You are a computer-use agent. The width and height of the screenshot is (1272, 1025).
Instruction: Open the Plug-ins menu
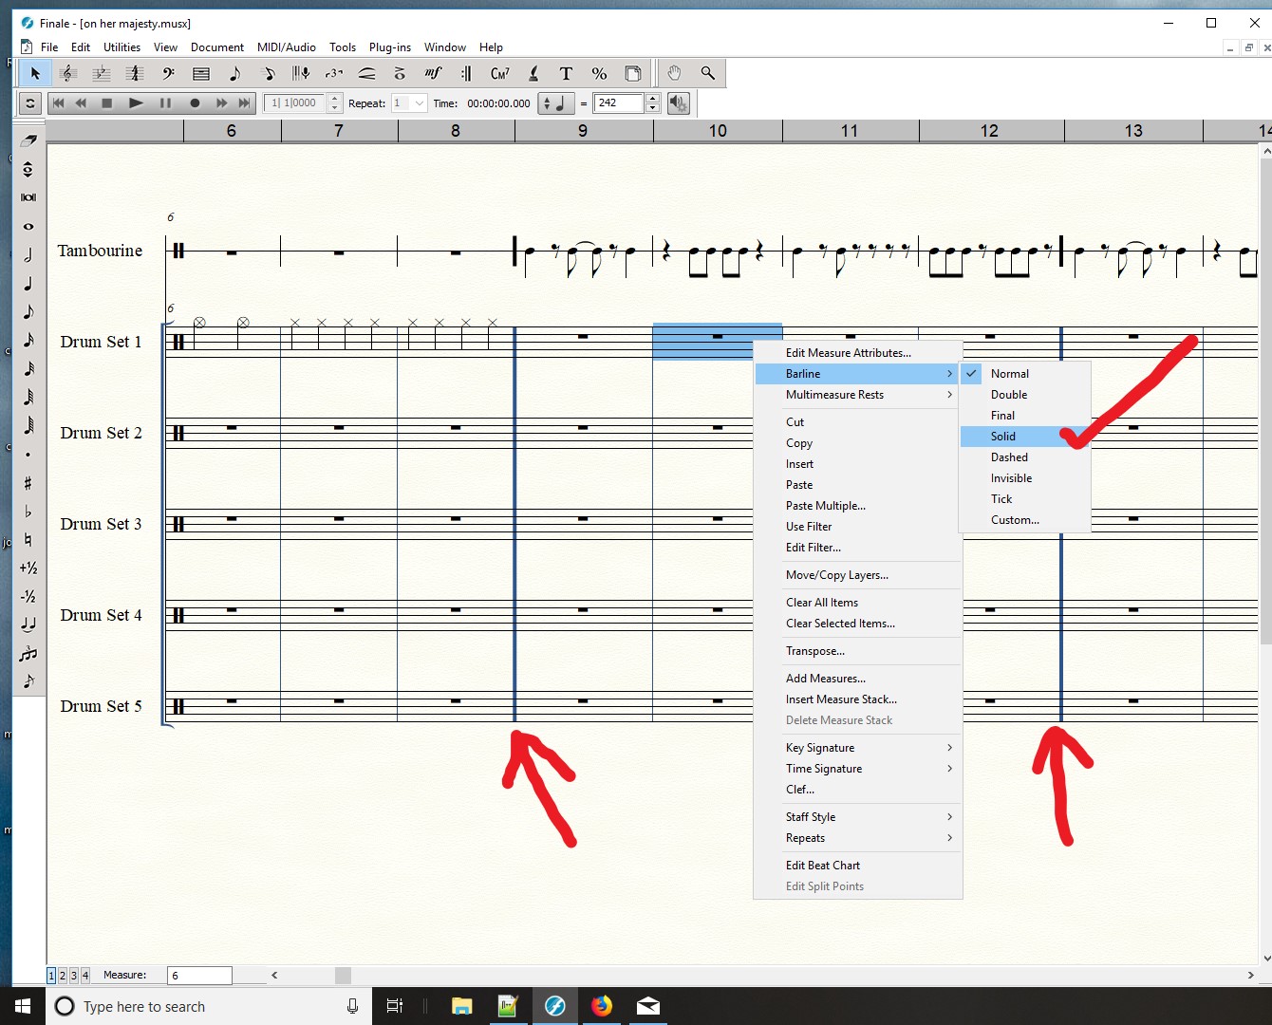[x=389, y=47]
